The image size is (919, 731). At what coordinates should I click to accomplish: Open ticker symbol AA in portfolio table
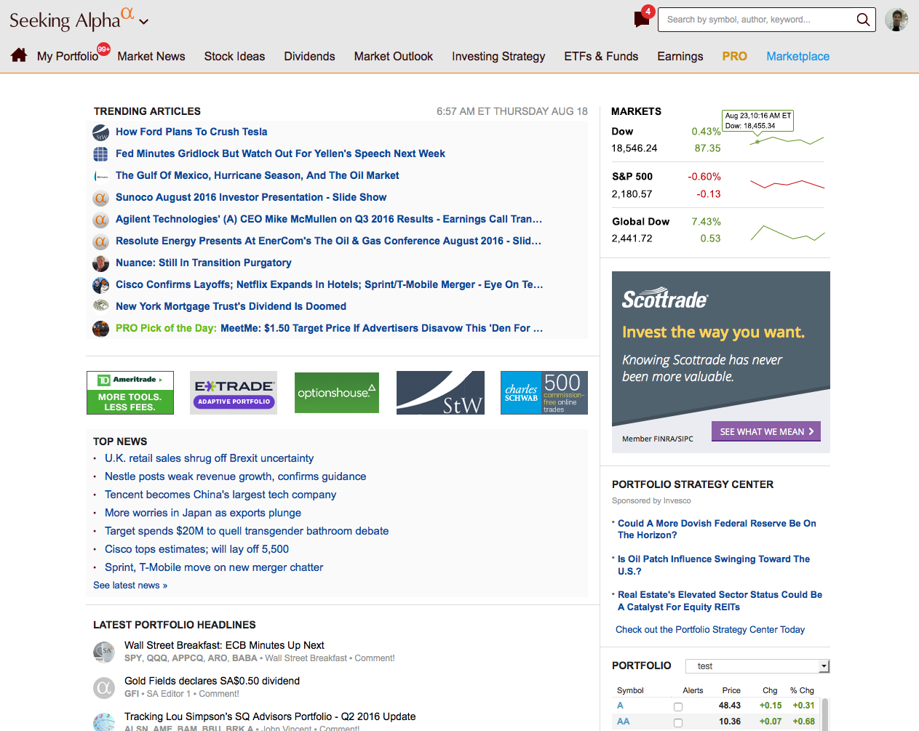(x=624, y=722)
